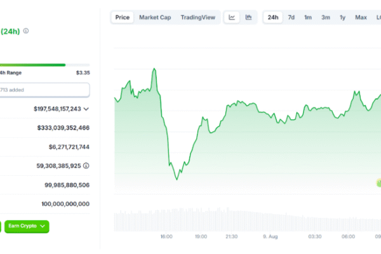Switch to line chart view icon

[x=232, y=17]
